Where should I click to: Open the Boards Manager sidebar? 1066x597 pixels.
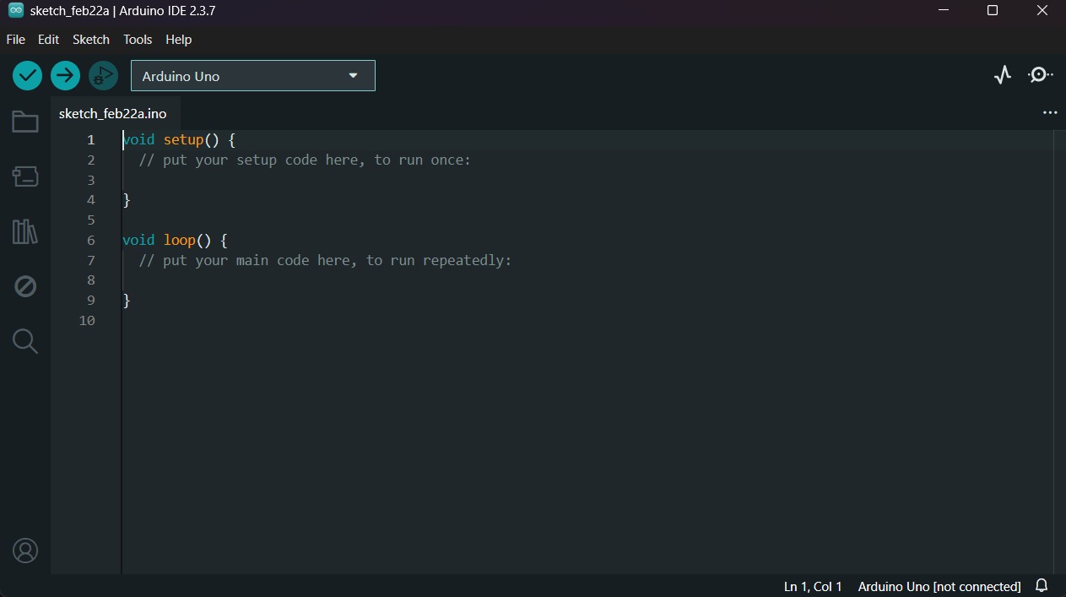[x=25, y=176]
